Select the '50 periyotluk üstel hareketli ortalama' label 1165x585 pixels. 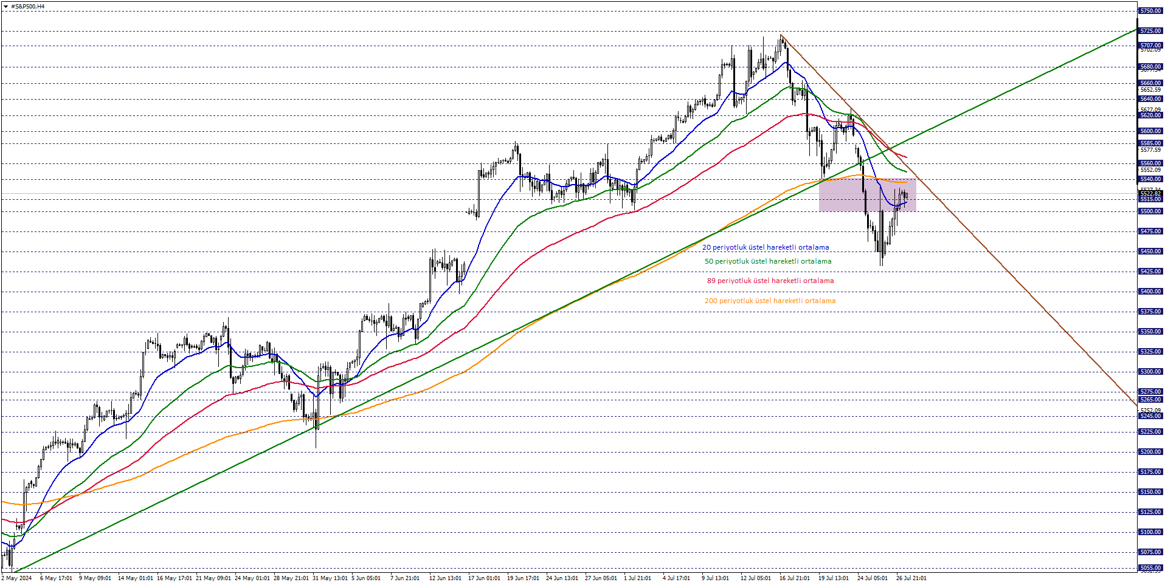(x=768, y=261)
